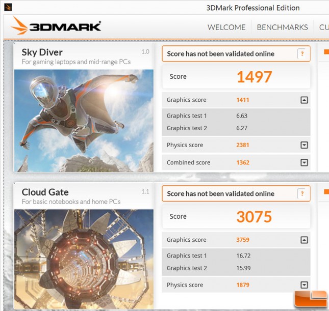Screen dimensions: 329x311
Task: Click Cloud Gate version number 1.1
Action: [145, 191]
